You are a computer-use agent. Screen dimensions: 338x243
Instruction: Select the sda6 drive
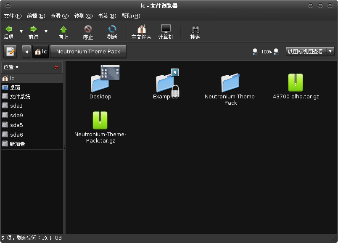(32, 135)
